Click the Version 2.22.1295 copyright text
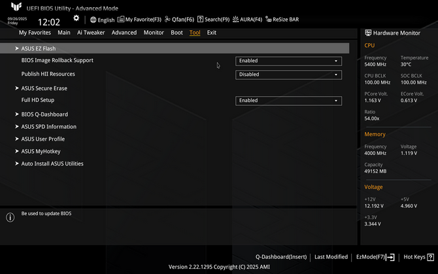The height and width of the screenshot is (274, 438). [x=219, y=267]
